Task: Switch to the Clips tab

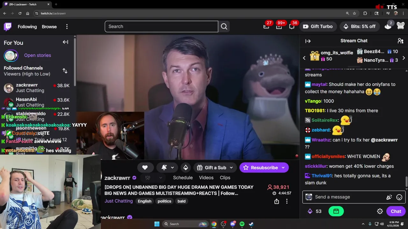Action: pos(225,177)
